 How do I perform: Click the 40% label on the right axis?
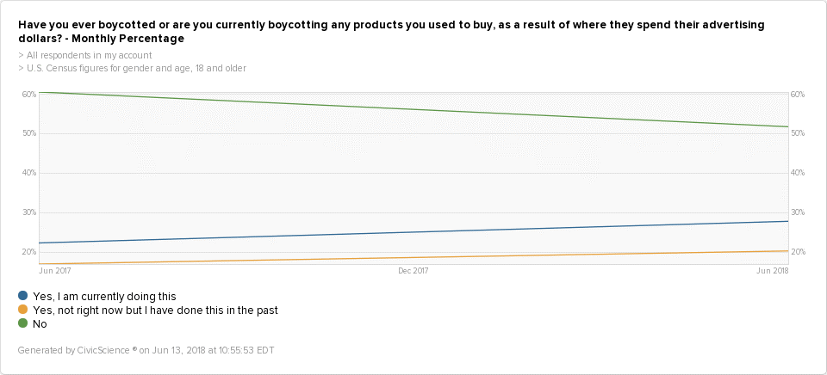(797, 173)
